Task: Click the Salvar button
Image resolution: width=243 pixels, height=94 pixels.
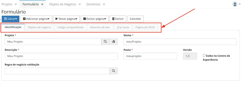Action: click(x=11, y=19)
